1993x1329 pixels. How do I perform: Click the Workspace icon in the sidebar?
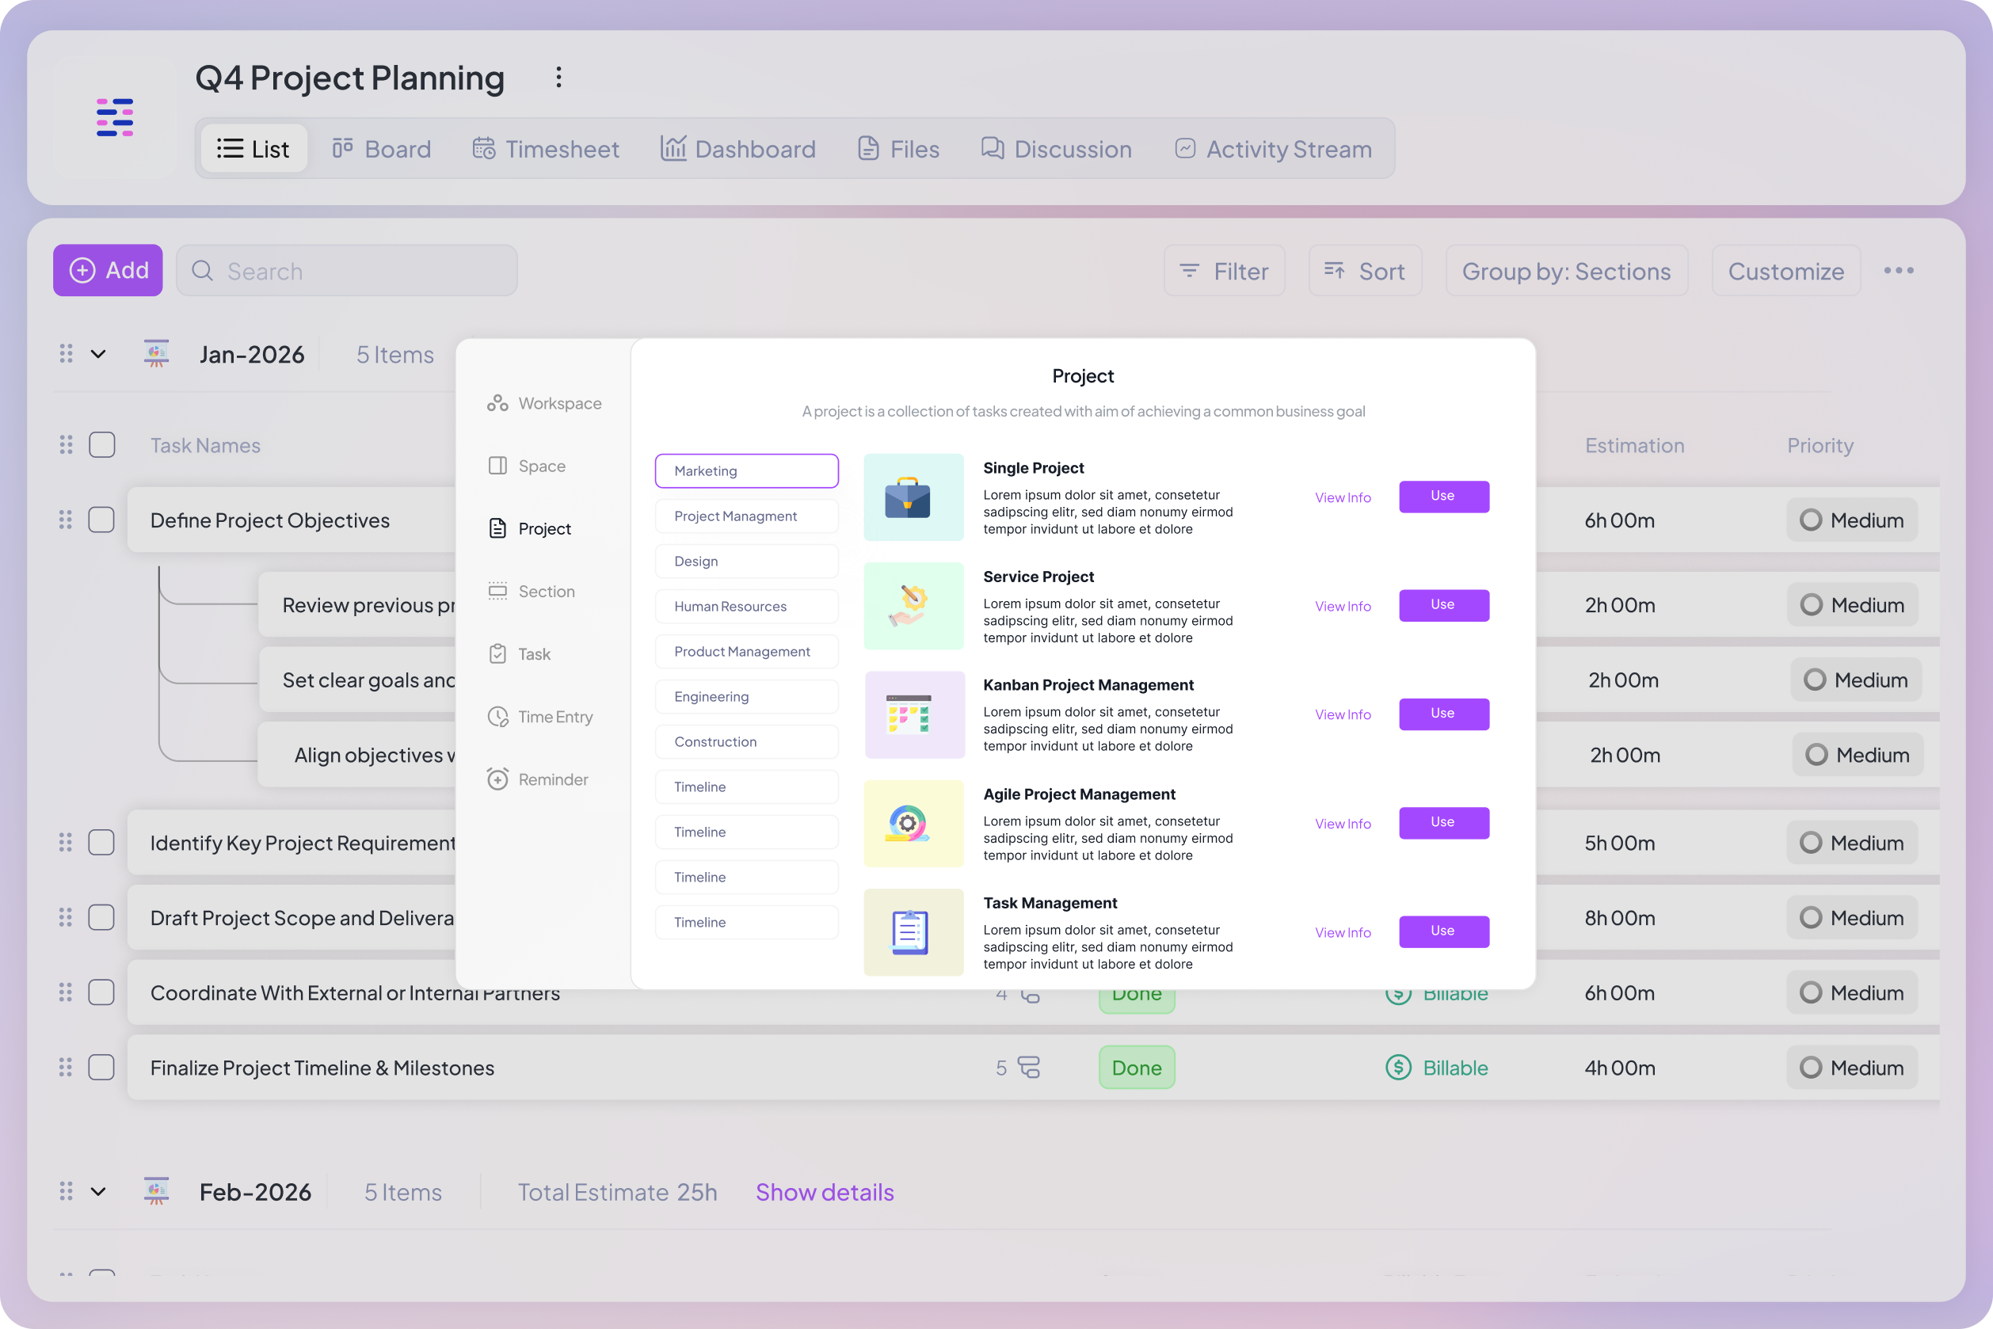pos(497,402)
